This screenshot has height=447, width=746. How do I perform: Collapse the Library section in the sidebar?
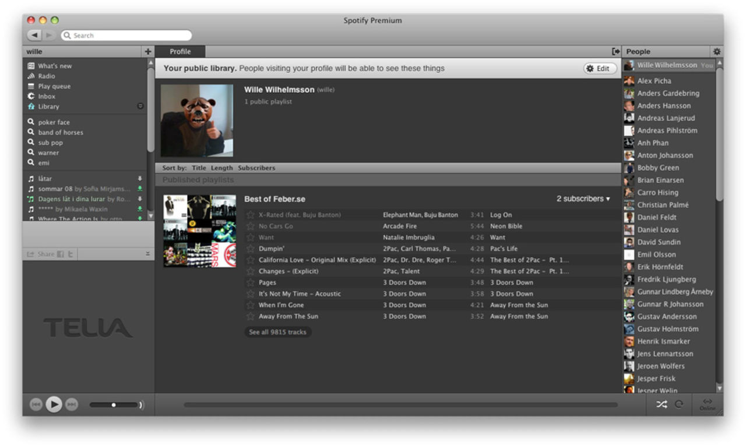[140, 107]
